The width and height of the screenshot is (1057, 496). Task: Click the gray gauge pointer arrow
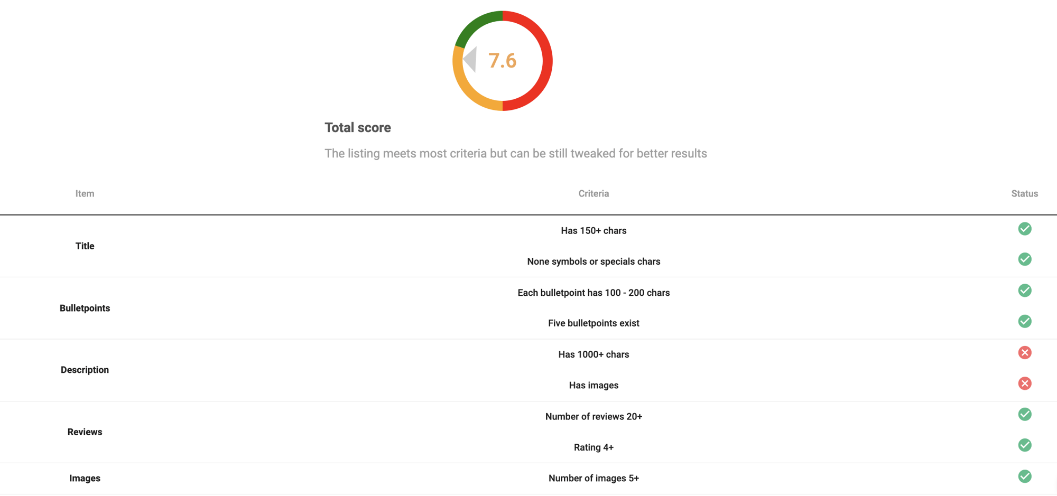coord(470,59)
